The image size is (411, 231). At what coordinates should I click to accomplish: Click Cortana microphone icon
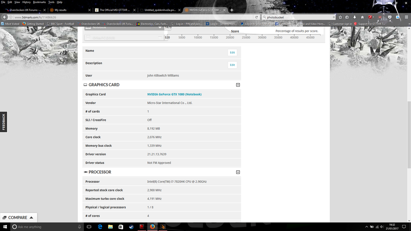tap(79, 227)
